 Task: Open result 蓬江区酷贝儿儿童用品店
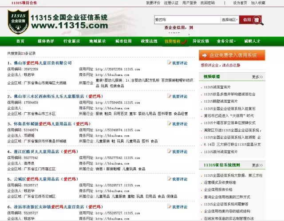46,152
